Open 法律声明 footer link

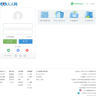[21, 82]
